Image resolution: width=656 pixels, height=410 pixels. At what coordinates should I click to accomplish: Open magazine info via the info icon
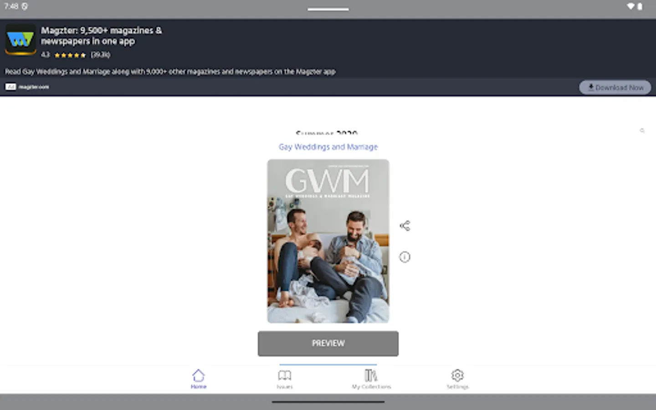(405, 257)
